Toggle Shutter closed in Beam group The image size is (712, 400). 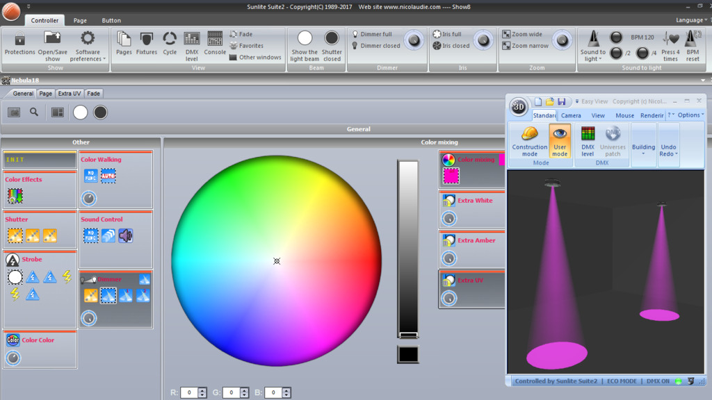tap(332, 47)
